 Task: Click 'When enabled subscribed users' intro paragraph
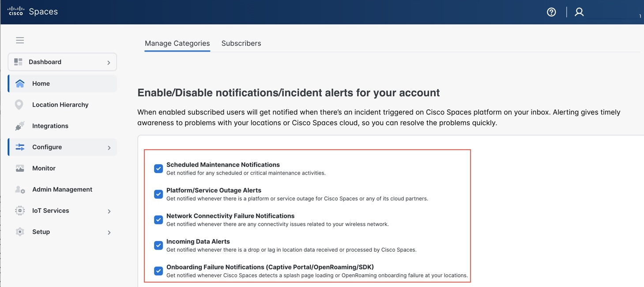[379, 117]
